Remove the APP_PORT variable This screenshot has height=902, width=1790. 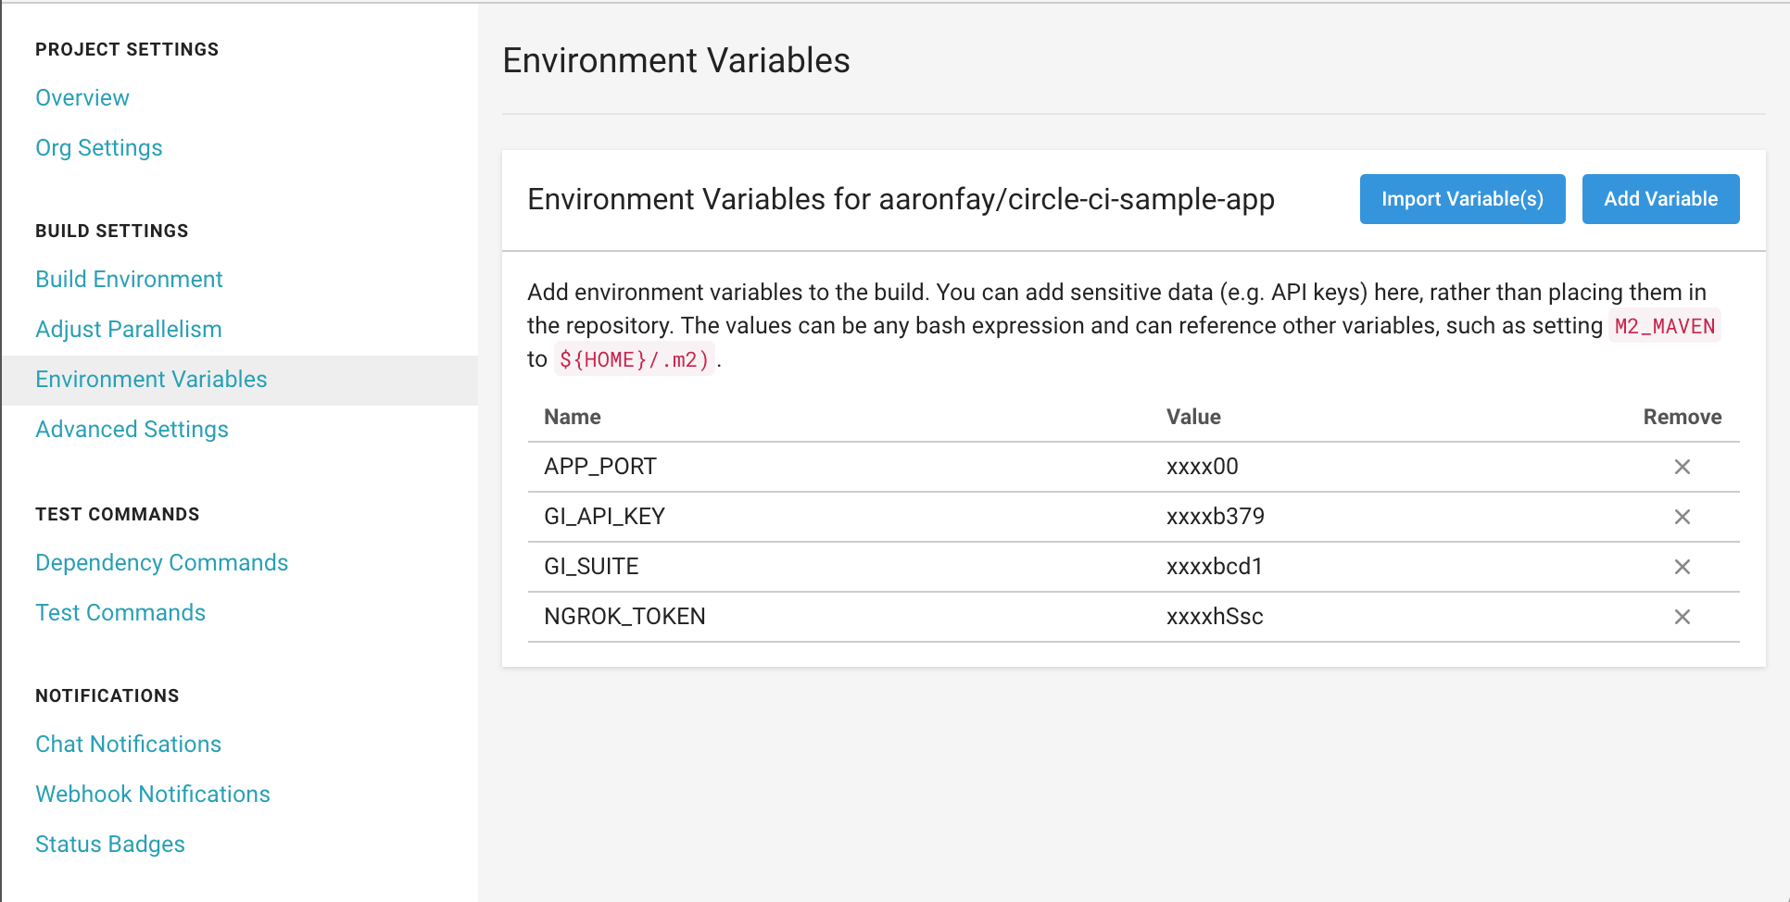click(1683, 467)
